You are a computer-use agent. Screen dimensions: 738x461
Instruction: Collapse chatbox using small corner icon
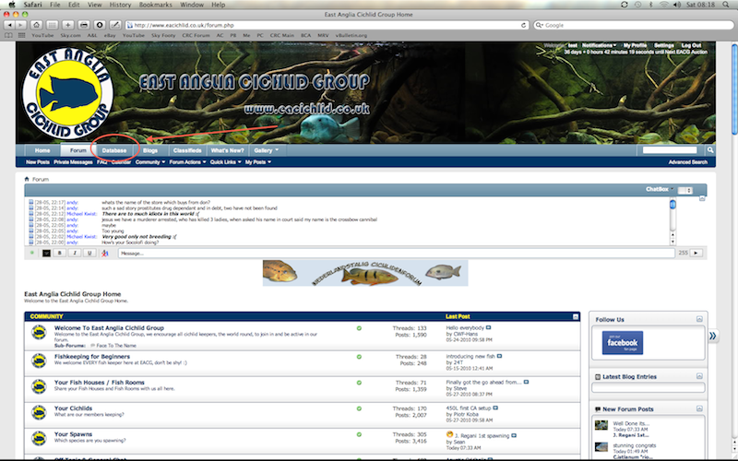click(x=702, y=198)
